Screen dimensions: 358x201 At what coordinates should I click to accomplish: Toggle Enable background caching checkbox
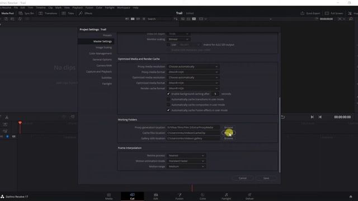pos(168,94)
